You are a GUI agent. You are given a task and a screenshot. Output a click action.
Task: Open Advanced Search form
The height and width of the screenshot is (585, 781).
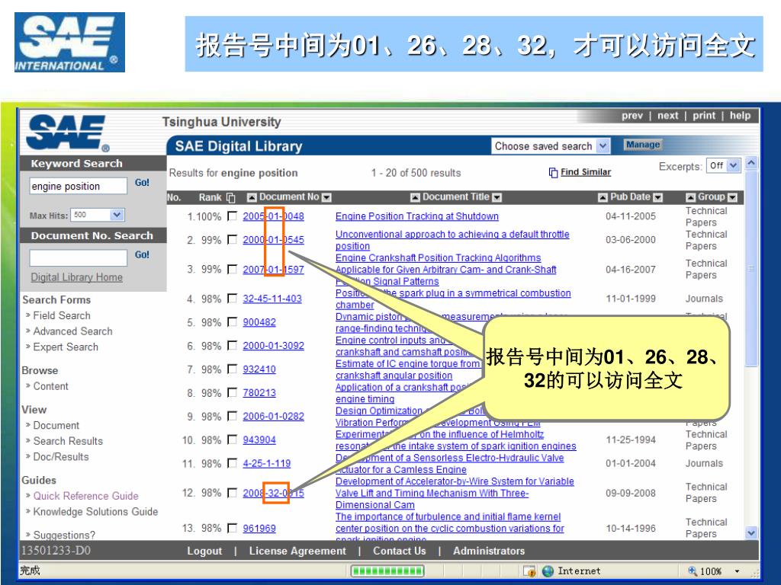[x=72, y=331]
